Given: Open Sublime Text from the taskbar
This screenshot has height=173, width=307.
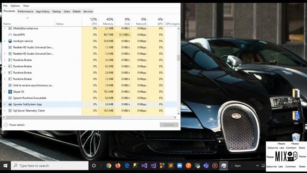Looking at the screenshot, I should (x=171, y=166).
